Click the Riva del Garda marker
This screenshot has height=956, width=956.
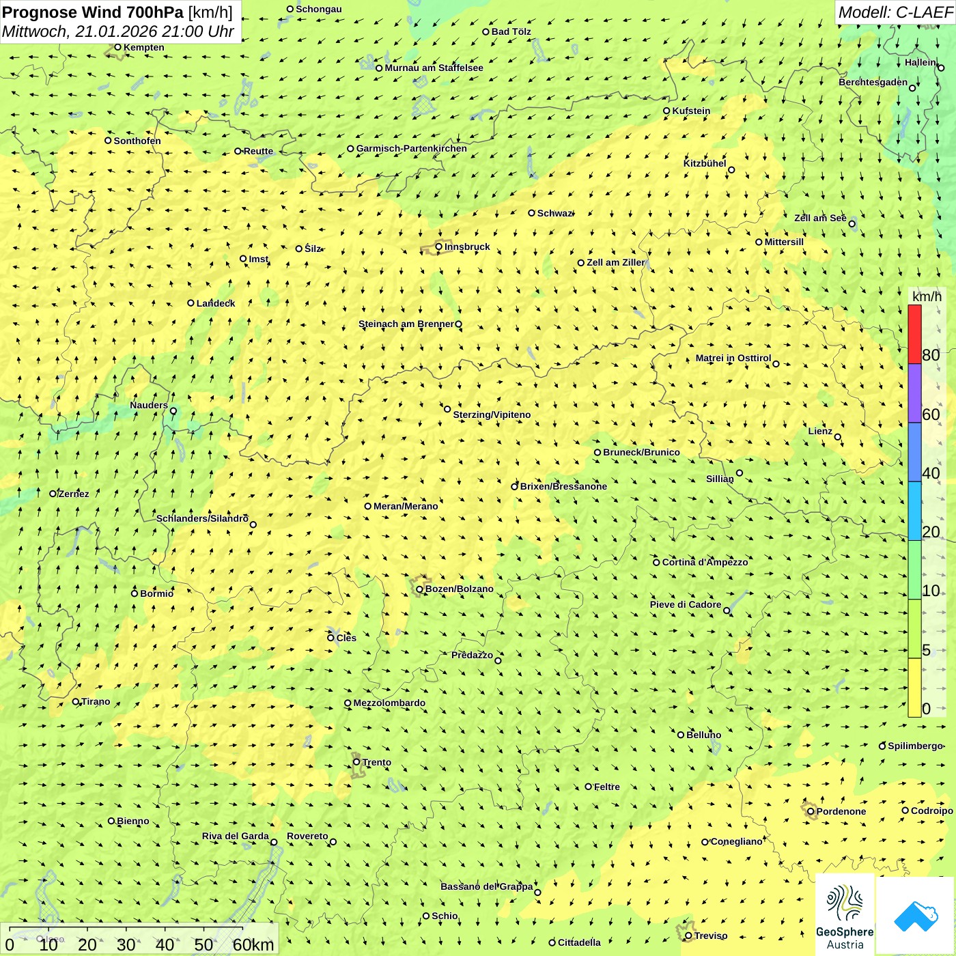tap(274, 842)
